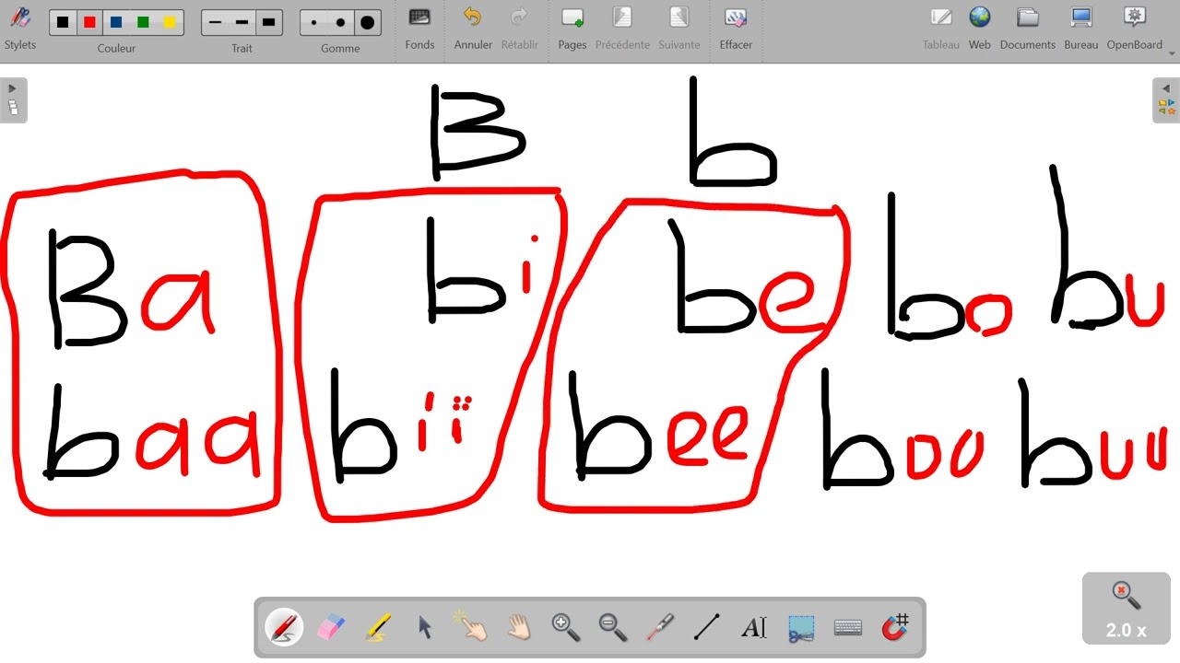Add a new page with Pages

click(x=572, y=28)
